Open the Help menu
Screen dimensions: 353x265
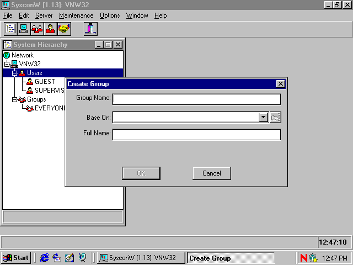161,15
